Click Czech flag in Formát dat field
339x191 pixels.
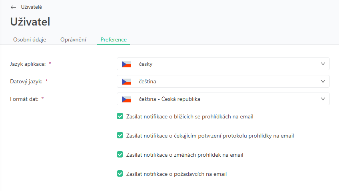[127, 99]
